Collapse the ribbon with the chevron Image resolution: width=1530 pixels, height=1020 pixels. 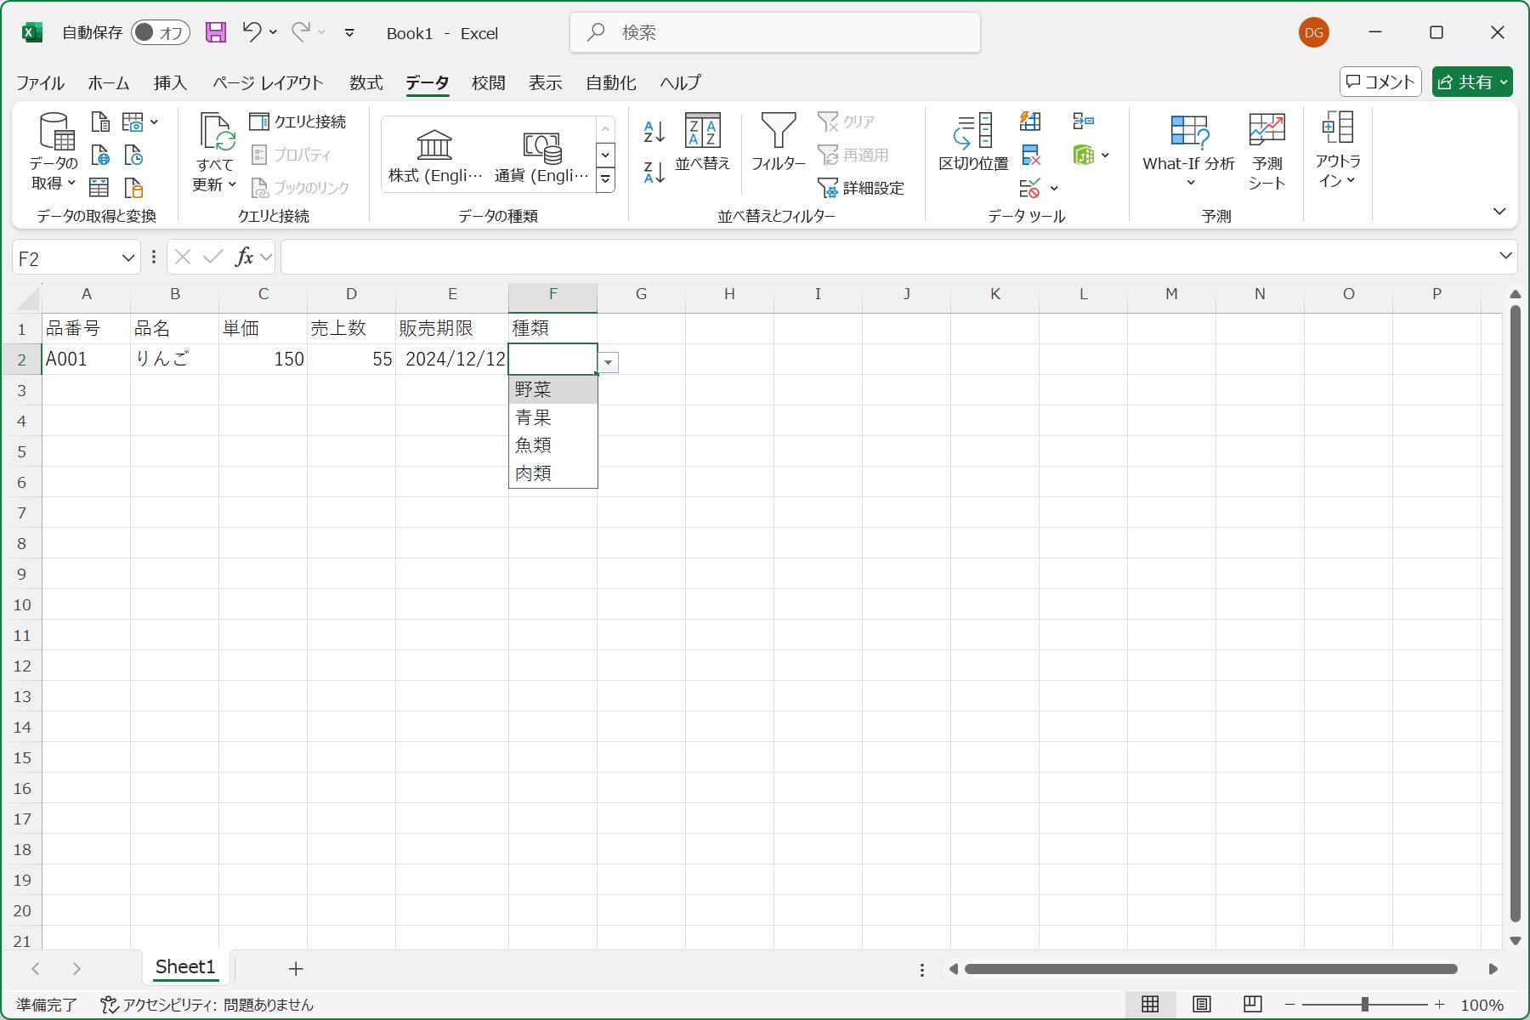1499,211
